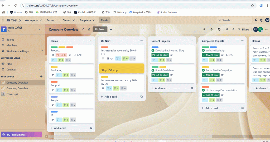Image resolution: width=270 pixels, height=142 pixels.
Task: Click Try Premium free
Action: click(x=21, y=135)
